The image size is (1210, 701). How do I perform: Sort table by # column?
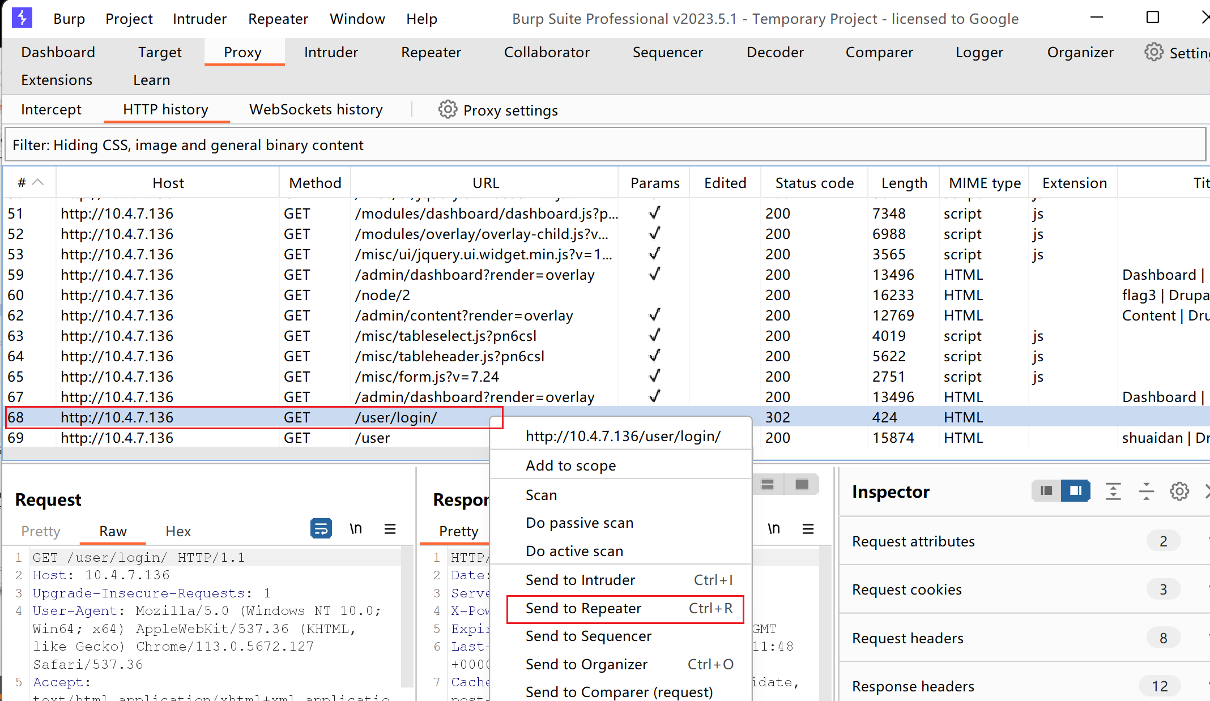[x=30, y=182]
